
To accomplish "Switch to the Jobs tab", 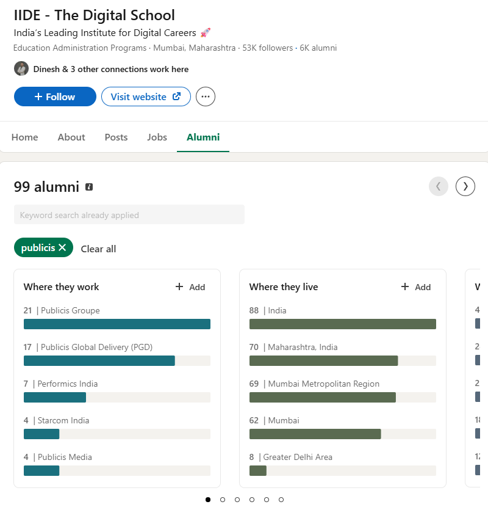I will [x=157, y=137].
